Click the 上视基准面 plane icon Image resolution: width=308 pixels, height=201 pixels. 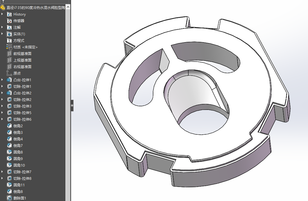coord(9,60)
